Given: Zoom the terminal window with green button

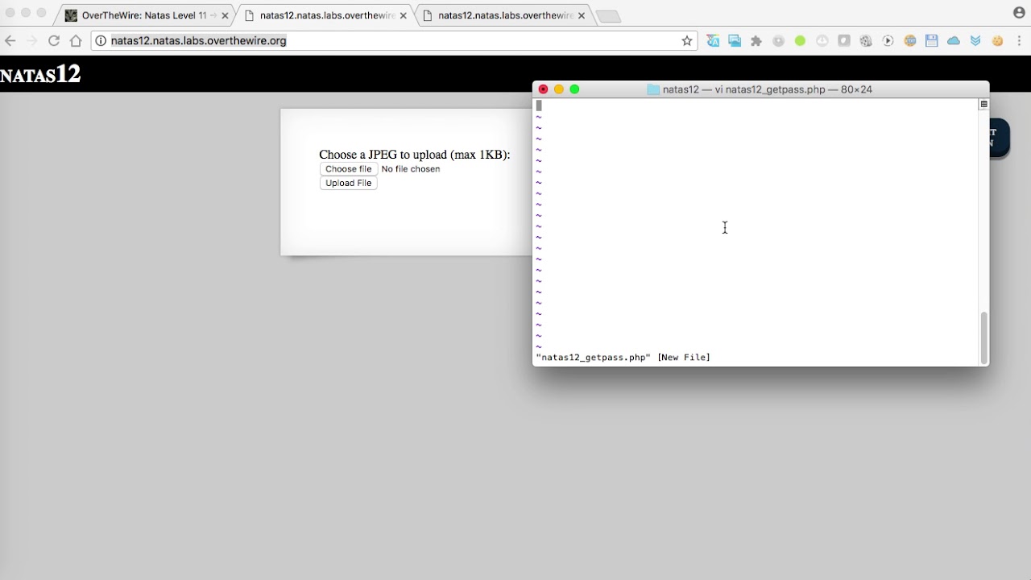Looking at the screenshot, I should coord(574,89).
